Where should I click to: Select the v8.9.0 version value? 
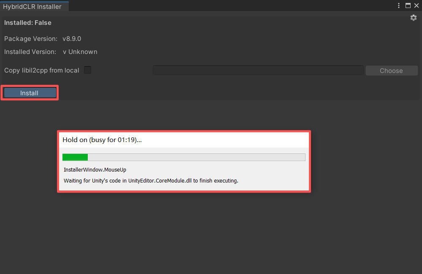point(72,39)
